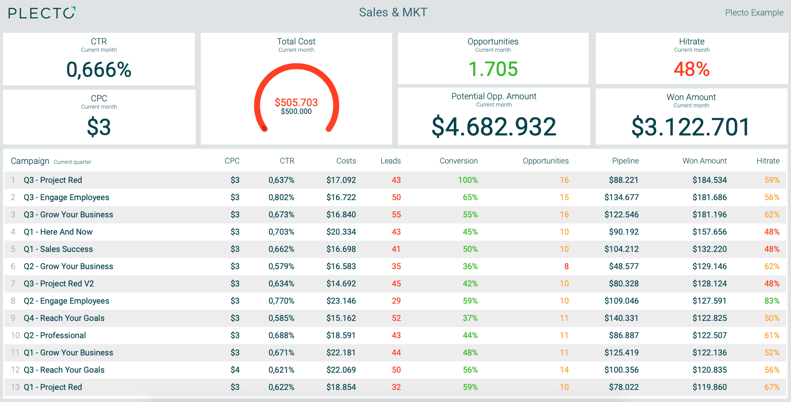Click the Opportunities value 1.705
791x402 pixels.
pyautogui.click(x=493, y=69)
